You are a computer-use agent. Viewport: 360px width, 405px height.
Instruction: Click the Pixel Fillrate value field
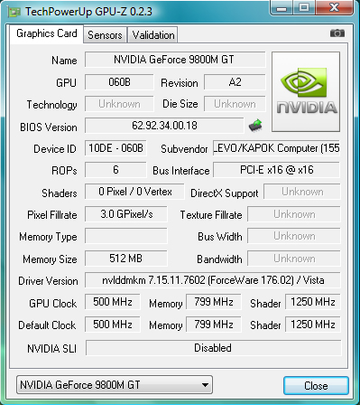pyautogui.click(x=126, y=214)
